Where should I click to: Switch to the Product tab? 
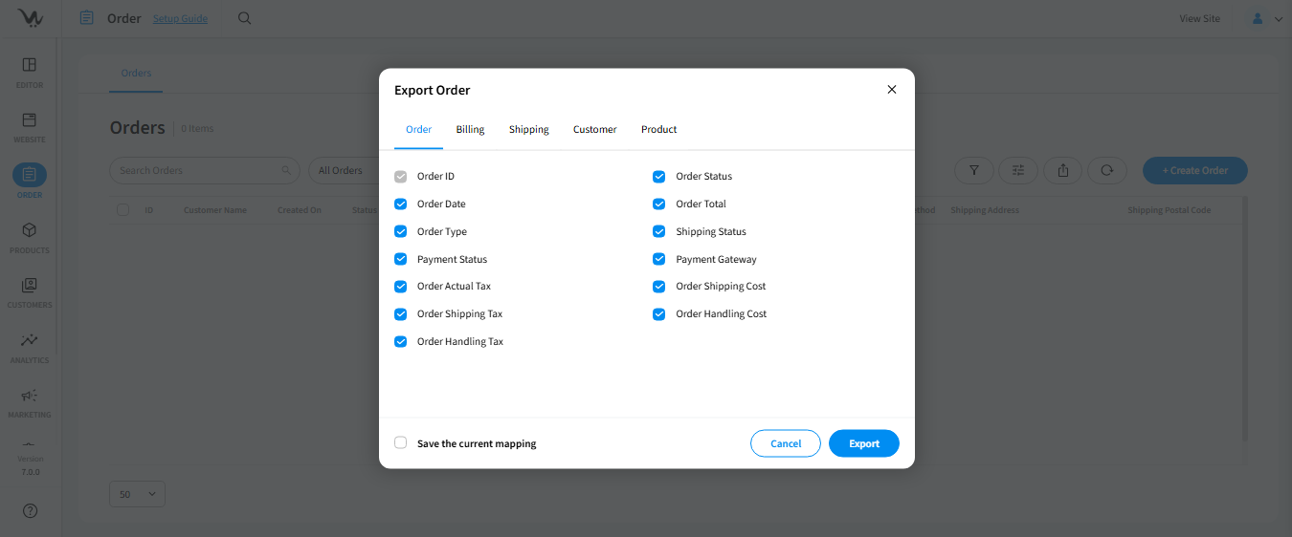[x=658, y=129]
